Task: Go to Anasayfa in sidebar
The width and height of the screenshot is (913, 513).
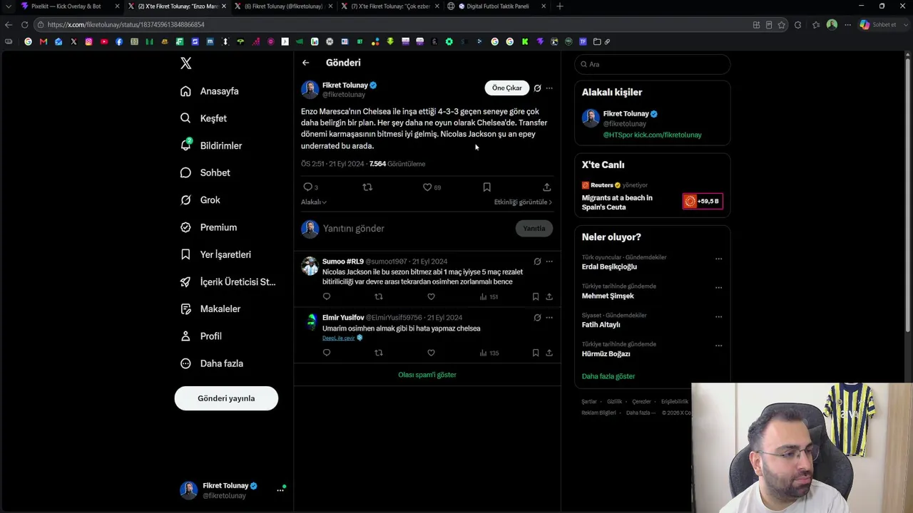Action: tap(210, 91)
